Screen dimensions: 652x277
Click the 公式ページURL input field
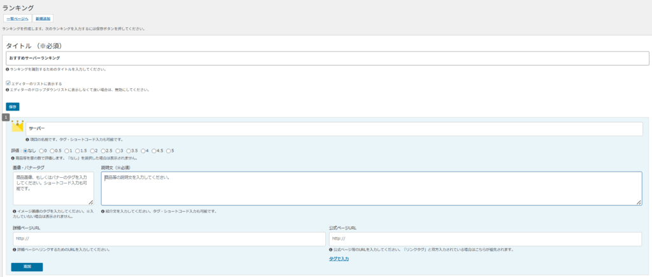point(485,238)
